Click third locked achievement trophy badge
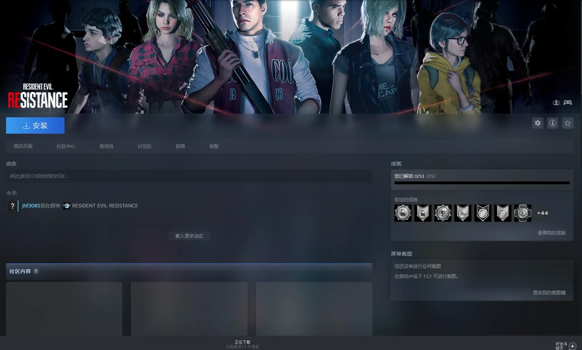The height and width of the screenshot is (350, 582). pos(443,213)
